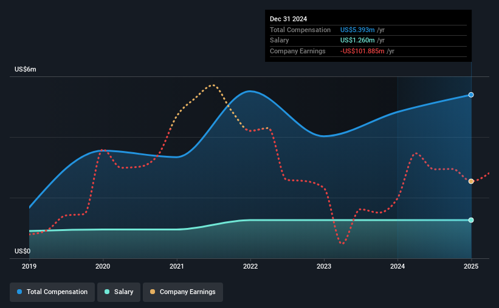
Task: Toggle the Total Compensation legend button
Action: [x=52, y=292]
